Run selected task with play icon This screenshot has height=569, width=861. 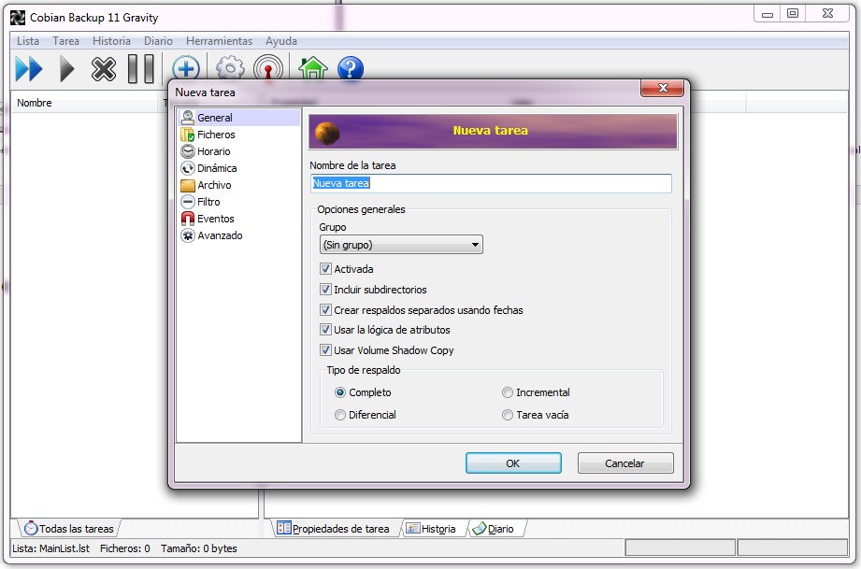tap(66, 70)
